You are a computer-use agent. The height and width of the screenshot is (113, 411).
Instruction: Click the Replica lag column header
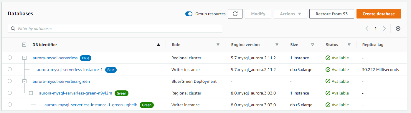[373, 45]
